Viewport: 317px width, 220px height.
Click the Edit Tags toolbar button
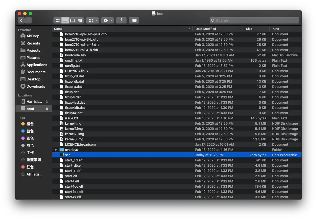[x=134, y=20]
